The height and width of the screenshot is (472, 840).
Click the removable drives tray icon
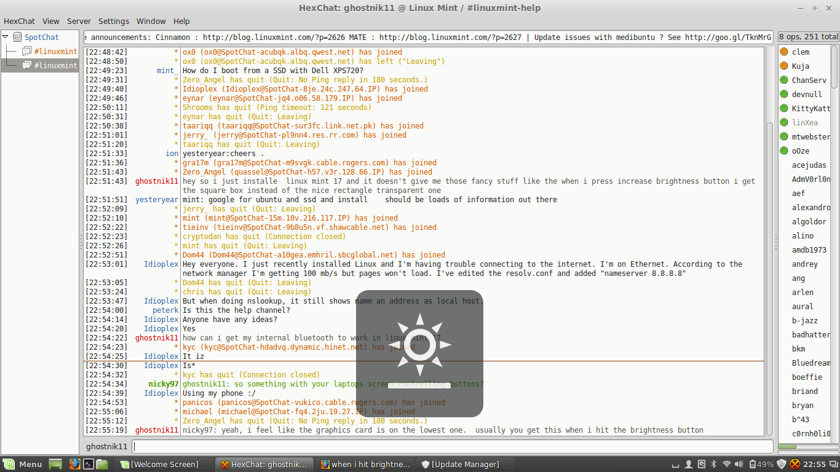pyautogui.click(x=702, y=464)
